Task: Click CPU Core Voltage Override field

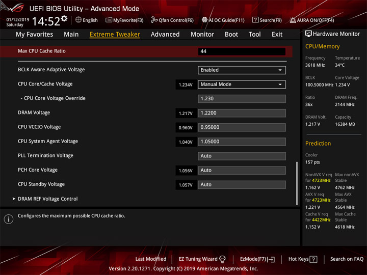Action: coord(242,99)
